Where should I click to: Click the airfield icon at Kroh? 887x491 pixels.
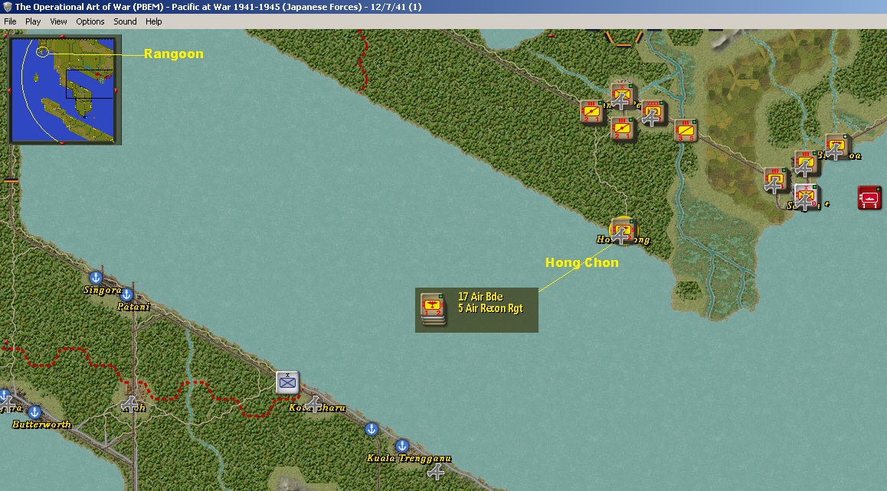129,403
